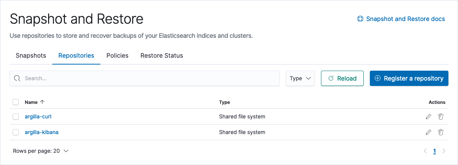458x165 pixels.
Task: Select all repositories header checkbox
Action: (x=16, y=102)
